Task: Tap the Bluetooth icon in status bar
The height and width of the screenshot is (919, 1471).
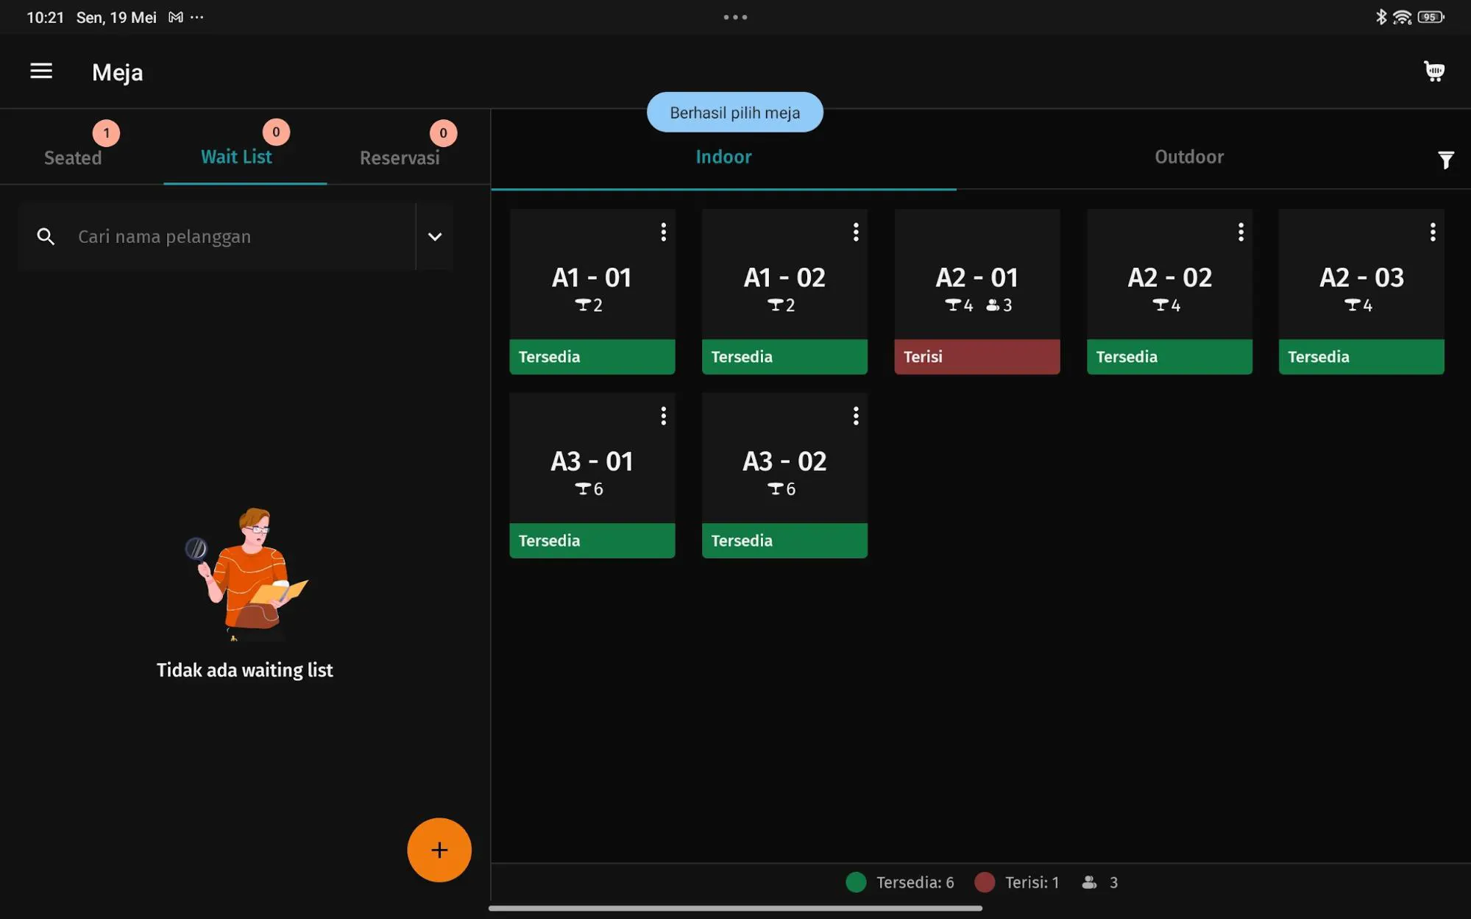Action: 1381,17
